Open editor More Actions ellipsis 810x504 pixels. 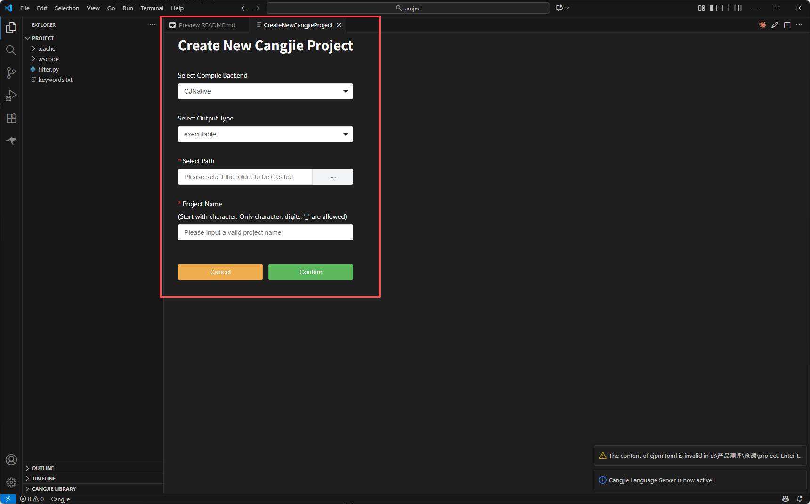tap(799, 25)
